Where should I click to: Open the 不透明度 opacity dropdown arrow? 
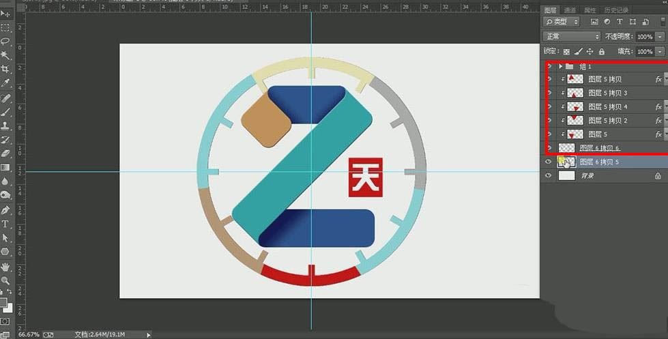(x=660, y=37)
